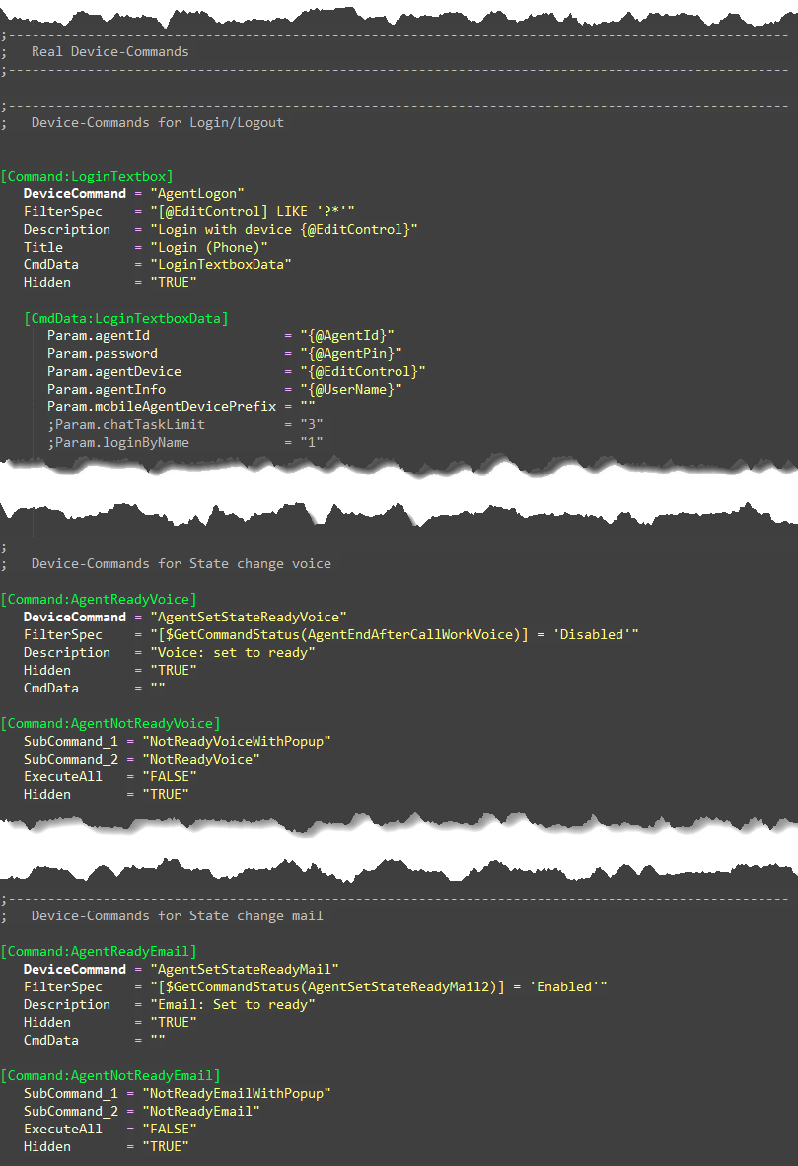Screen dimensions: 798x1166
Task: Select the NotReadyEmailWithPopup SubCommand_1 value
Action: (237, 1093)
